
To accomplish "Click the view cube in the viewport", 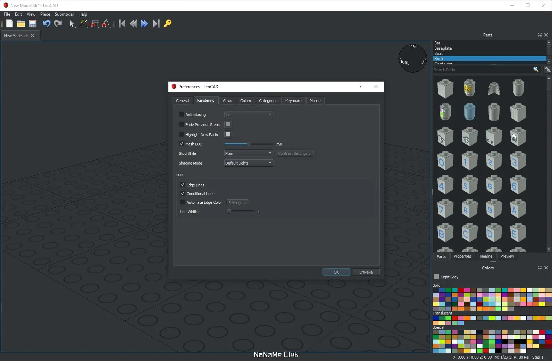I will (x=413, y=58).
